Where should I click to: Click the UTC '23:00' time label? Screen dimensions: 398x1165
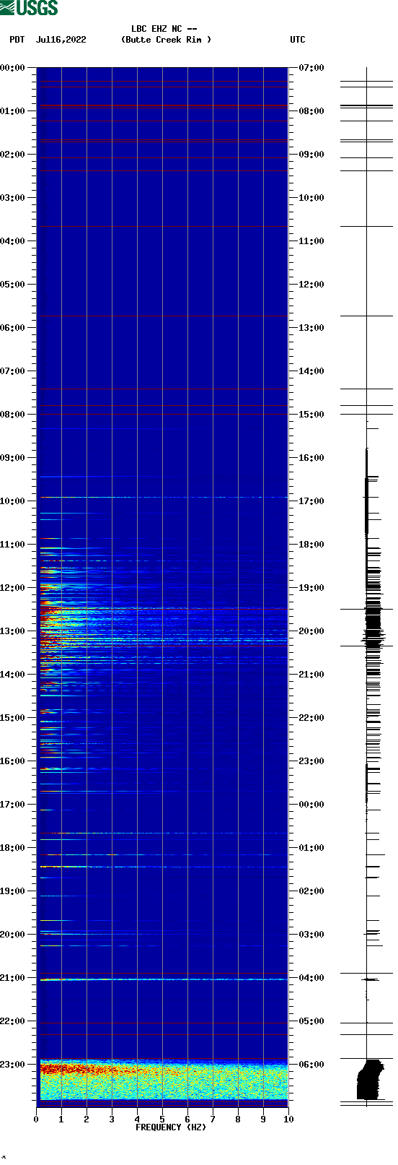[x=311, y=761]
